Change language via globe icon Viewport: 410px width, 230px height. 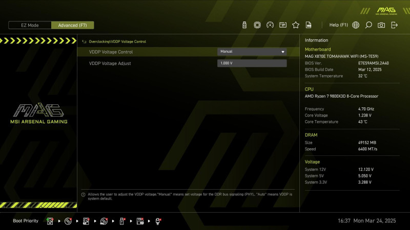click(356, 25)
